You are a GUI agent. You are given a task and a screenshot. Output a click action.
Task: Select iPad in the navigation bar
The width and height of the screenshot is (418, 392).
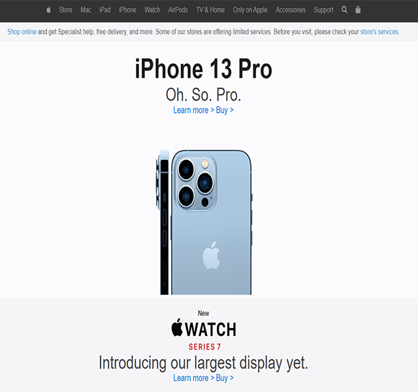point(105,10)
